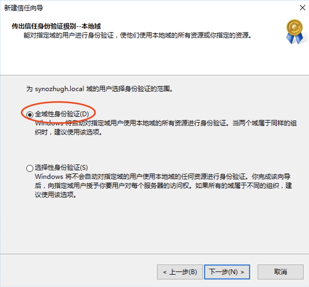Screen dimensions: 309x287
Task: Click the prompt text ending with 身份验证的范围
Action: click(x=100, y=89)
